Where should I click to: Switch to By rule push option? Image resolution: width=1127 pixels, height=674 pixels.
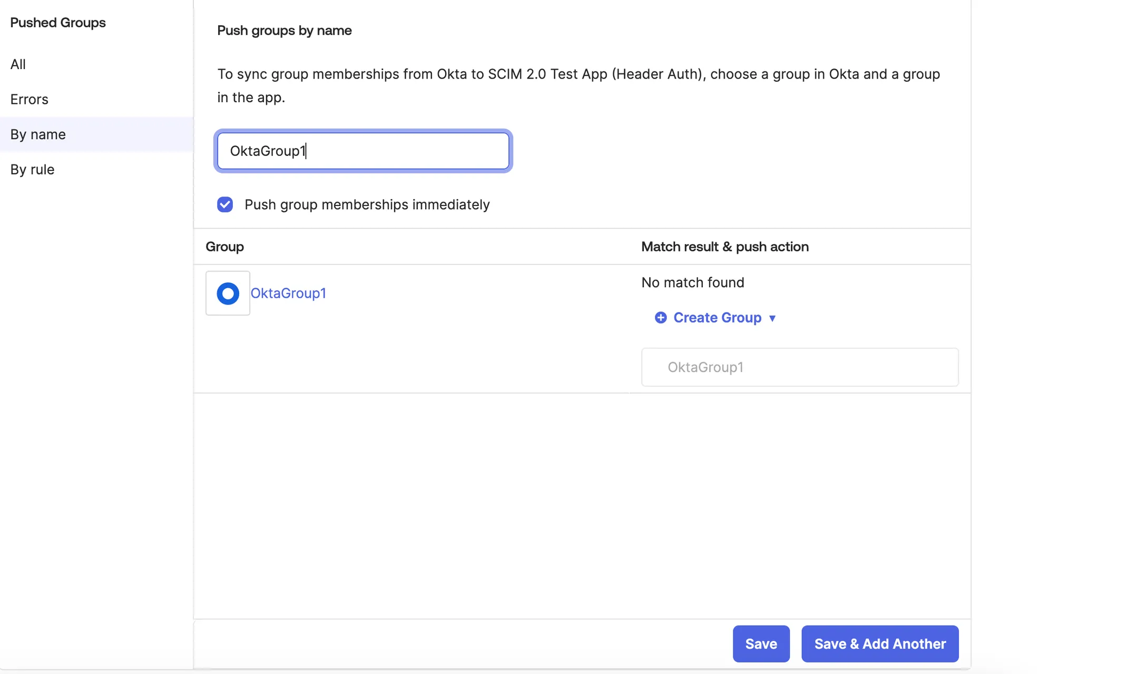[96, 169]
